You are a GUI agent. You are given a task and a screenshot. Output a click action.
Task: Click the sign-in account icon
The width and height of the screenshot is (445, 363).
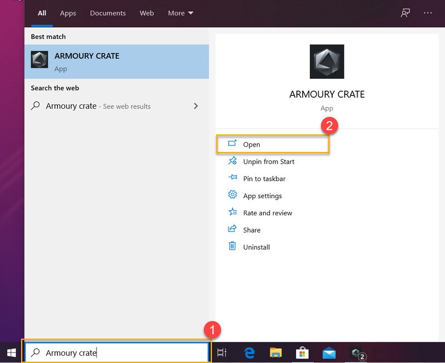405,12
